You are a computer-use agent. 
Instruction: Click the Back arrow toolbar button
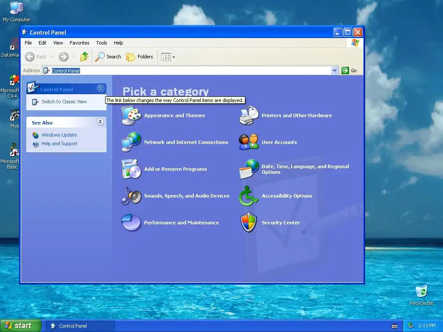pyautogui.click(x=35, y=57)
